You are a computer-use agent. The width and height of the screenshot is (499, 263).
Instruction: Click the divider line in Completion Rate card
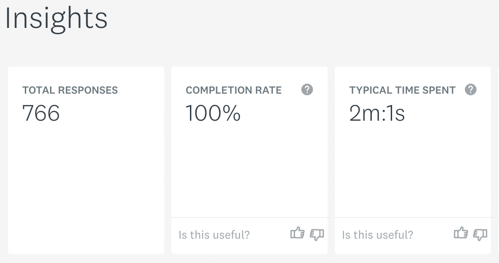coord(249,218)
